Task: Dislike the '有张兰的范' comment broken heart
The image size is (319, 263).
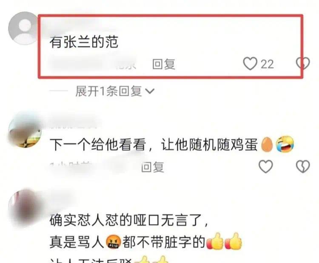Action: point(303,64)
